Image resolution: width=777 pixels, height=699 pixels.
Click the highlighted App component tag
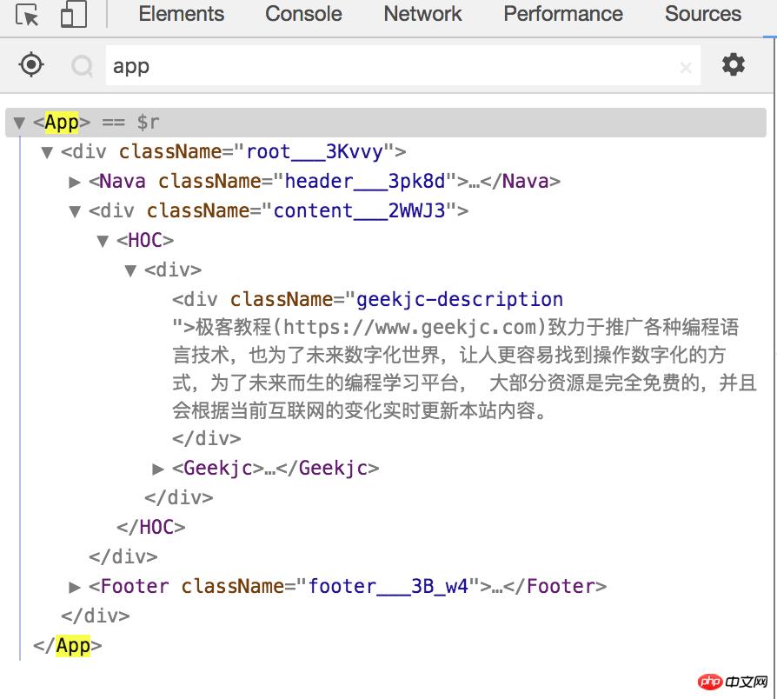point(60,122)
